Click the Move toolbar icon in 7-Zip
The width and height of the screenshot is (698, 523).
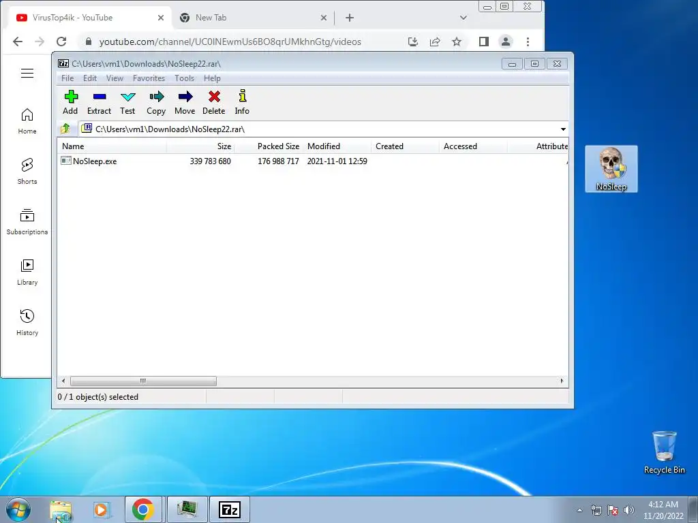(185, 103)
